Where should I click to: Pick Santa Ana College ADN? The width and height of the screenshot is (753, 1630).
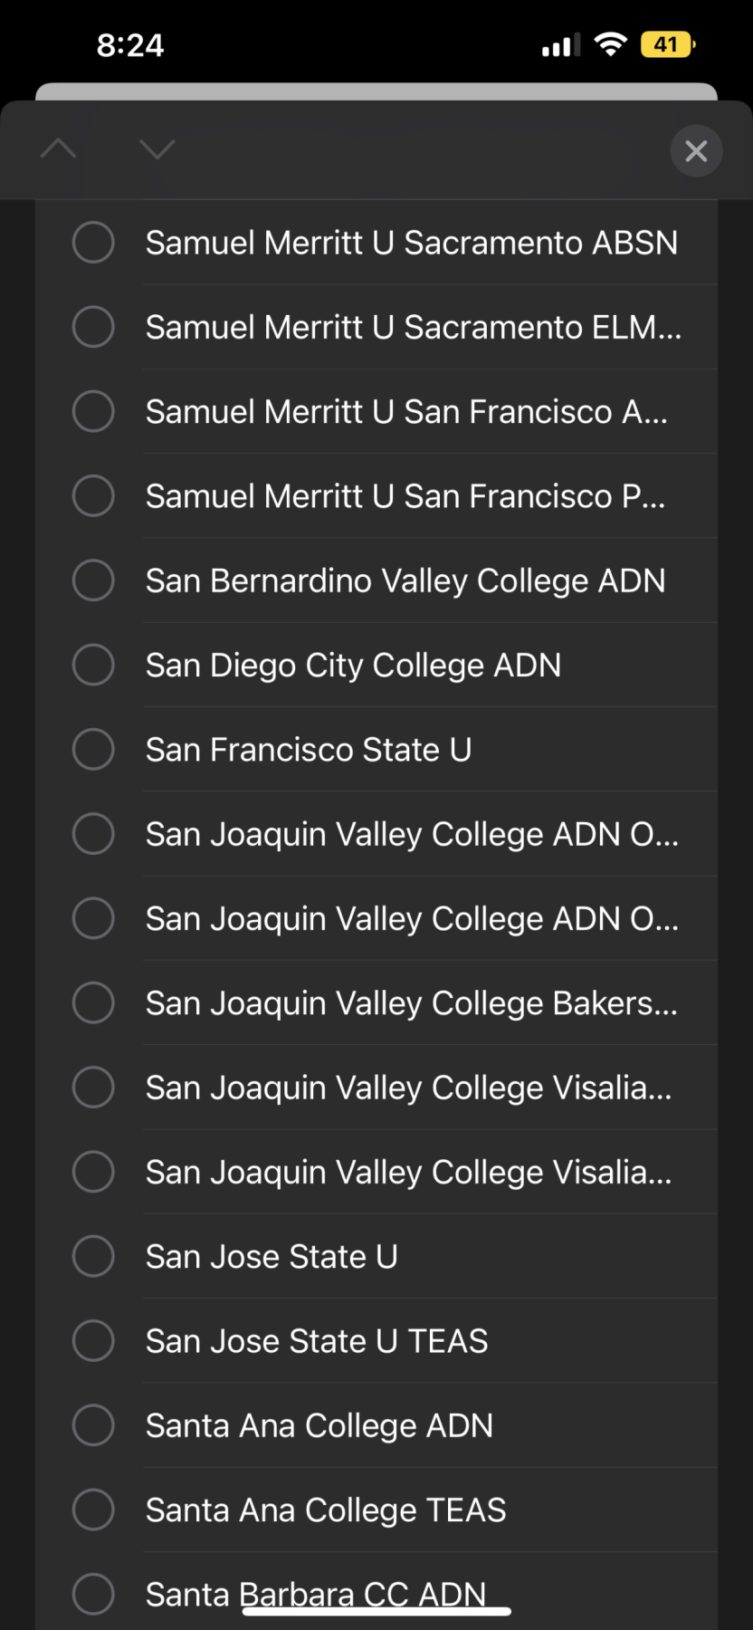376,1425
